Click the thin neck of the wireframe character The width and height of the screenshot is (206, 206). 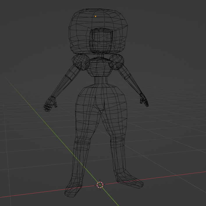(100, 56)
